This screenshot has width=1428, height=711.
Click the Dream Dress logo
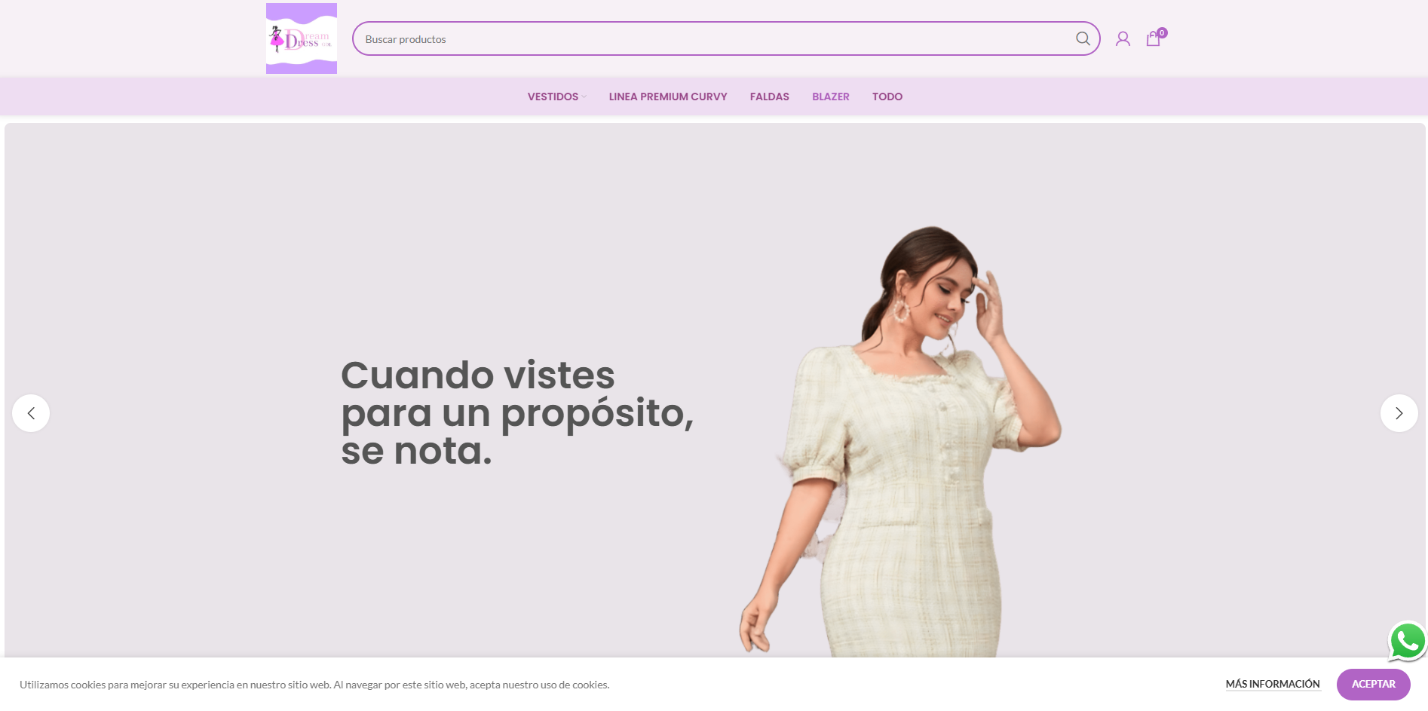[x=302, y=38]
